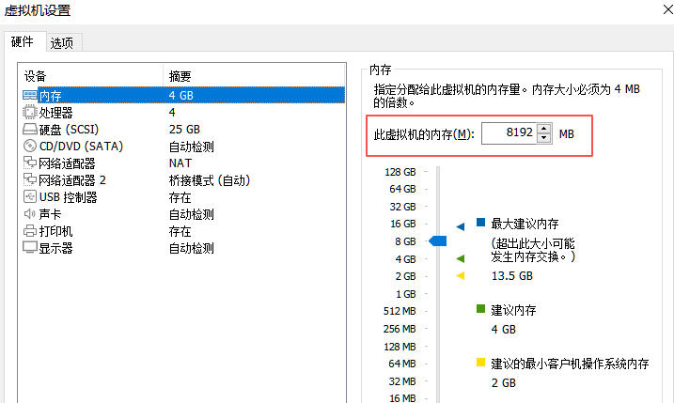Screen dimensions: 674x403
Task: Click the blue memory slider handle at 8 GB
Action: point(438,241)
